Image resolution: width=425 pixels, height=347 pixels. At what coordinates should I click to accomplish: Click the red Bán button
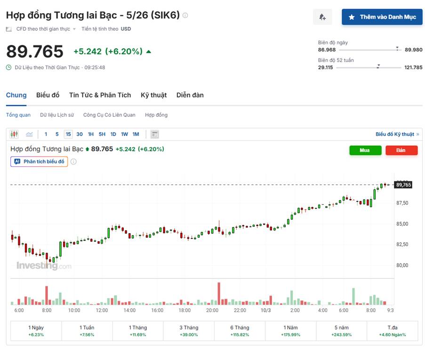coord(401,150)
